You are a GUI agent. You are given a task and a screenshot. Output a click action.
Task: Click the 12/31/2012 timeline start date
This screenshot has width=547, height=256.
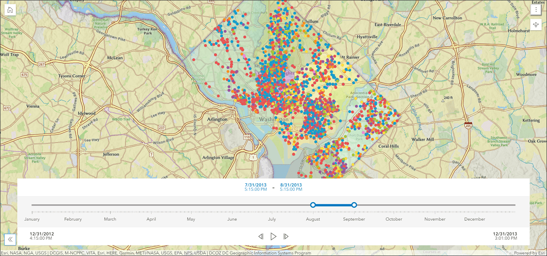point(42,234)
